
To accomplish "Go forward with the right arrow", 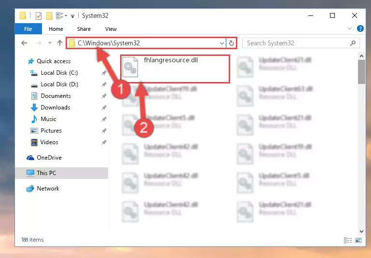I will [x=38, y=43].
